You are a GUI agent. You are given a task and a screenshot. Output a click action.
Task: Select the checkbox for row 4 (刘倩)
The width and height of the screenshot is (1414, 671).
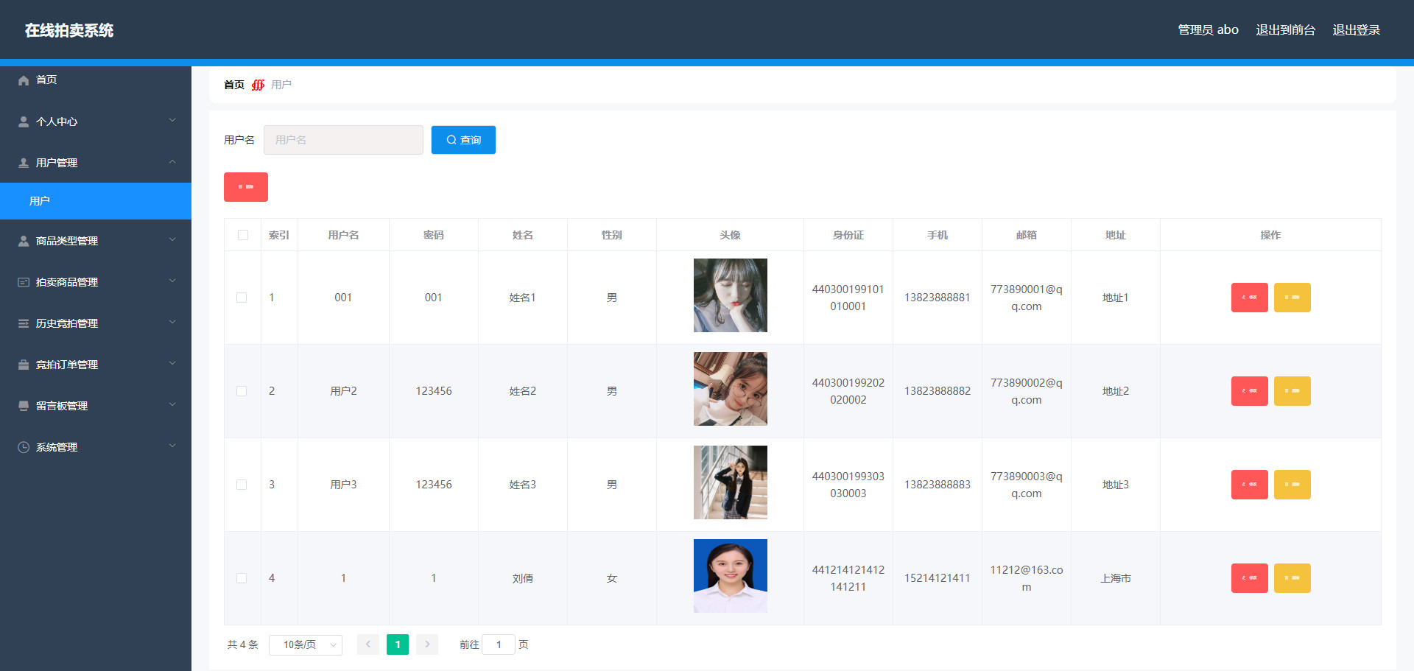242,578
